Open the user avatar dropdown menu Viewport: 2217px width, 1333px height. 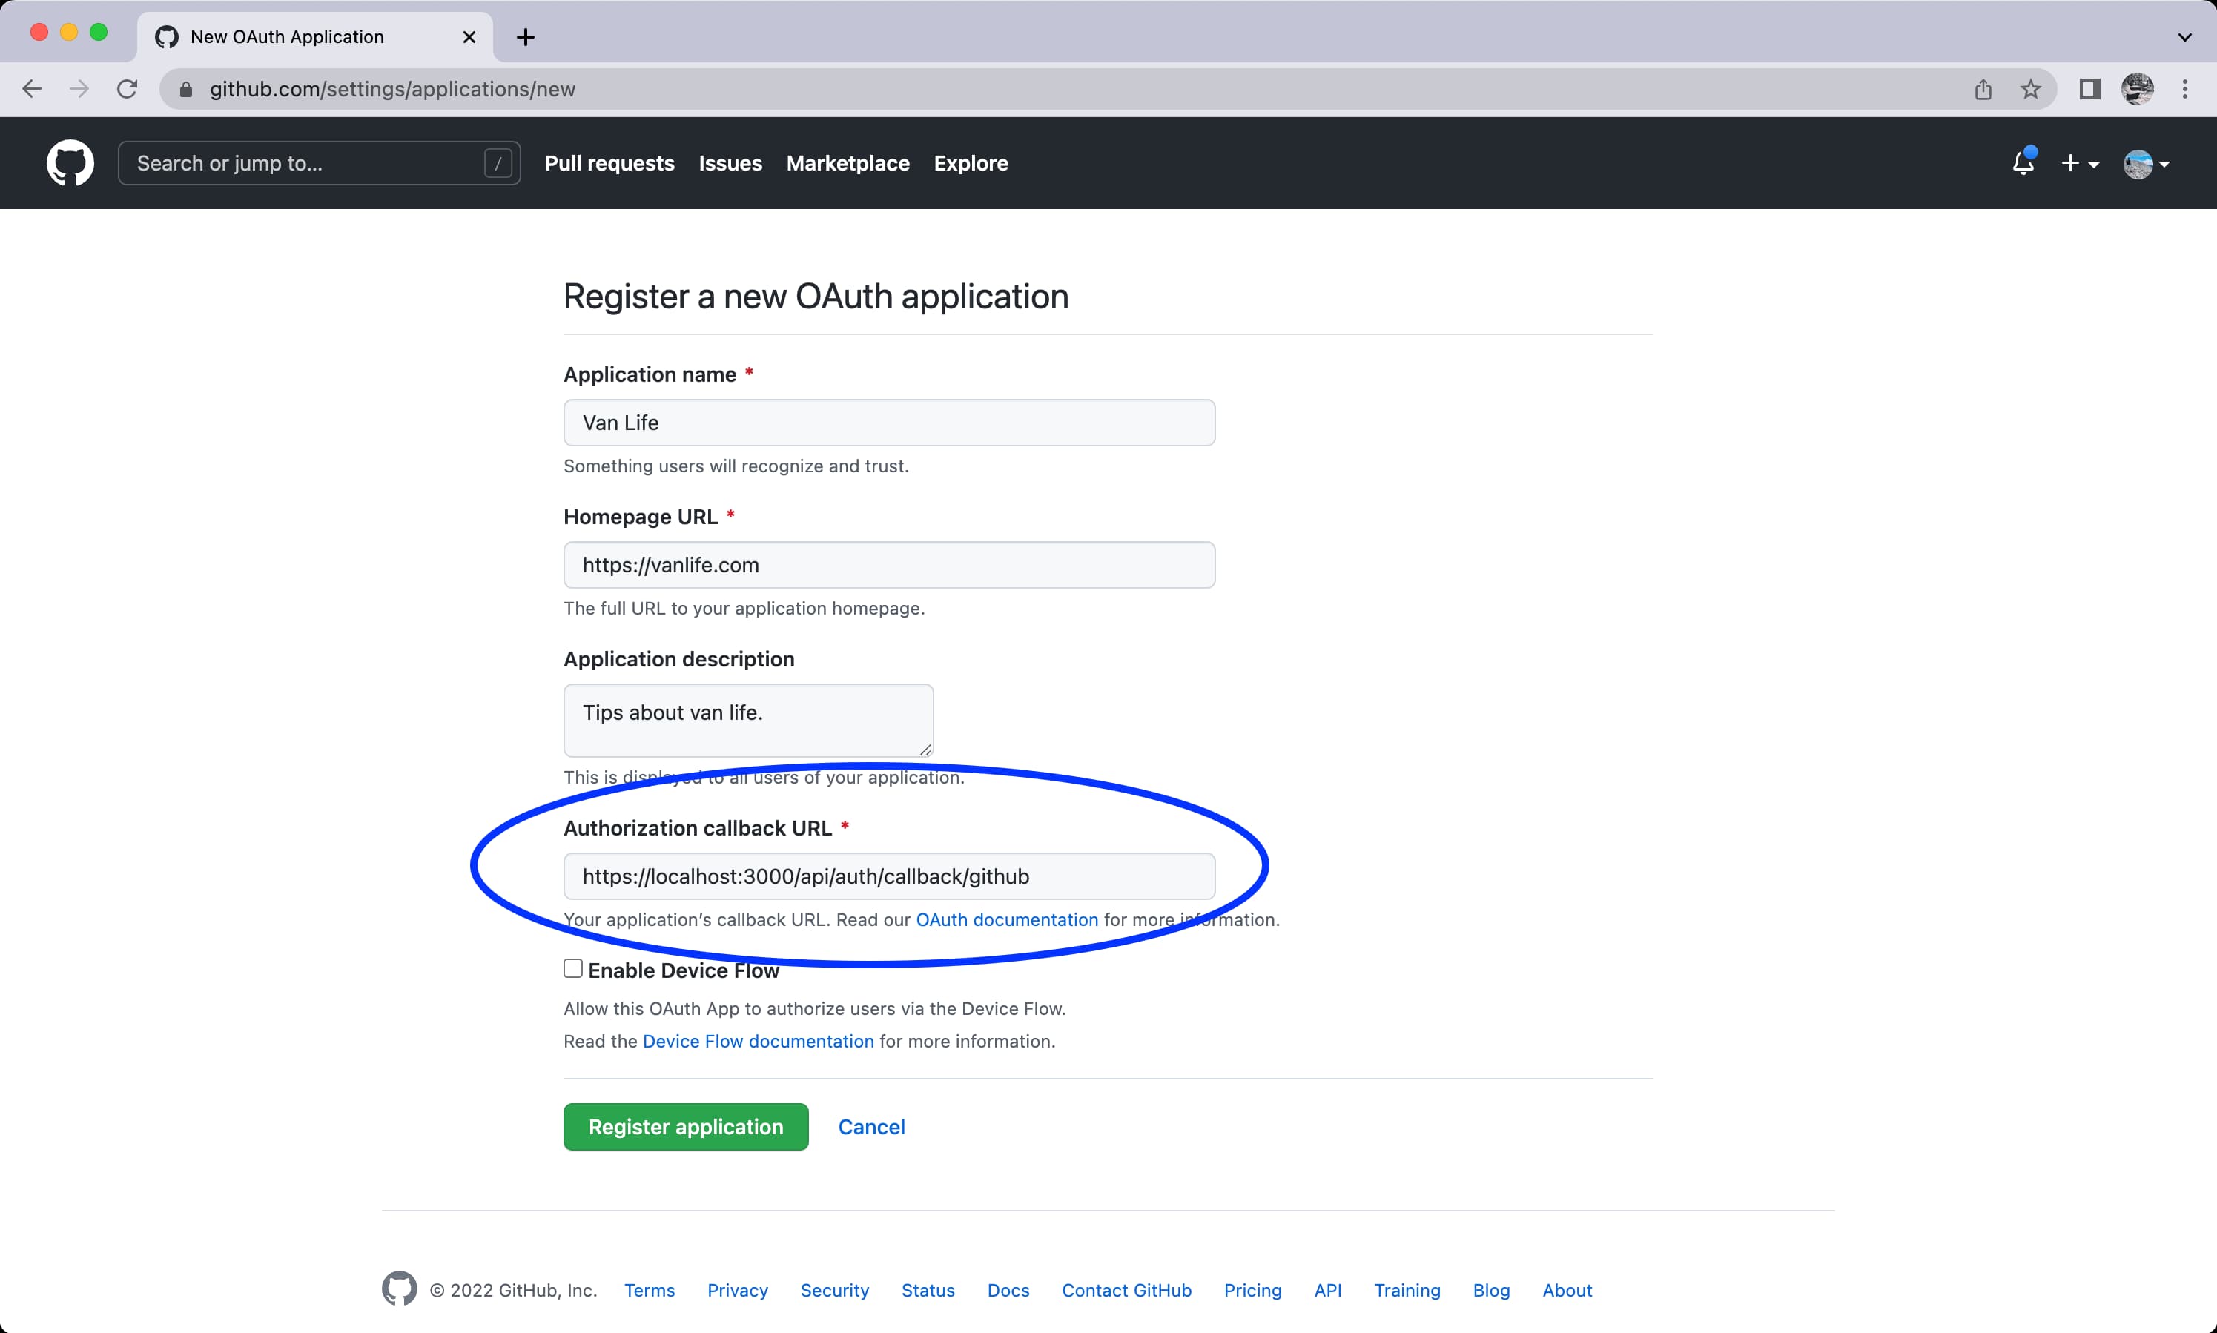click(x=2146, y=164)
